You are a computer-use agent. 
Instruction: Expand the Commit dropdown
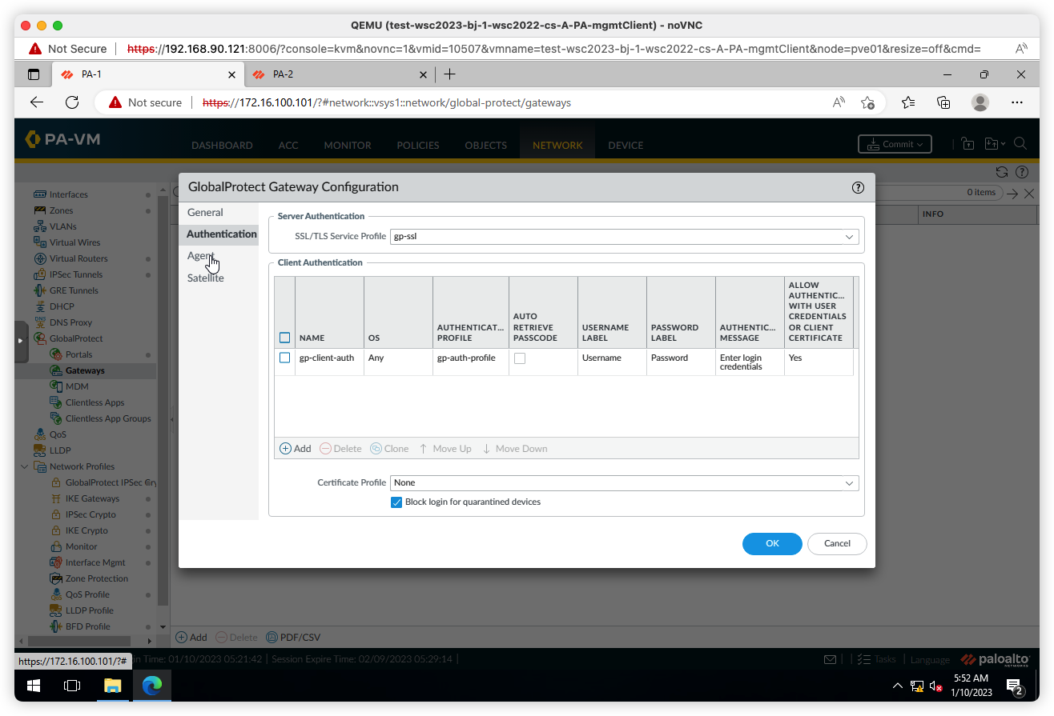pos(895,145)
